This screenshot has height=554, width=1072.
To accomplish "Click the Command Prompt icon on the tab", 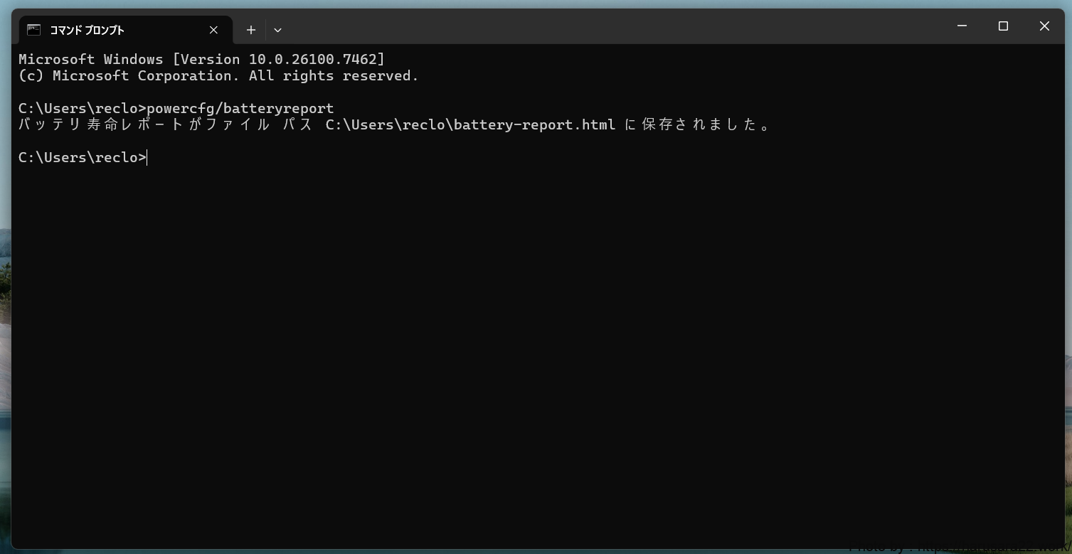I will (x=33, y=30).
